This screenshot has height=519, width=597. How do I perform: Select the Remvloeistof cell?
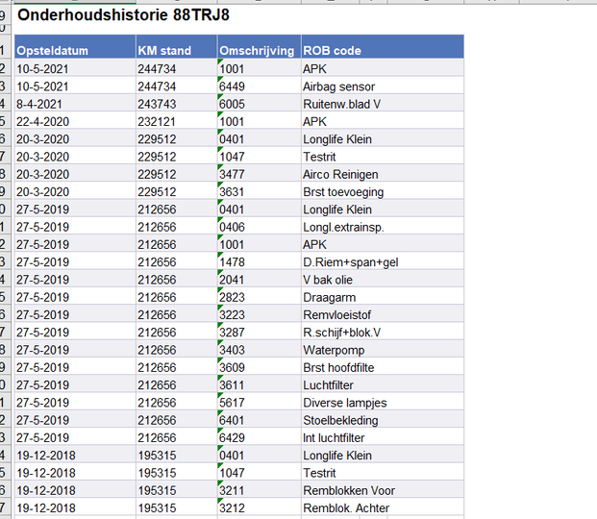click(x=383, y=315)
